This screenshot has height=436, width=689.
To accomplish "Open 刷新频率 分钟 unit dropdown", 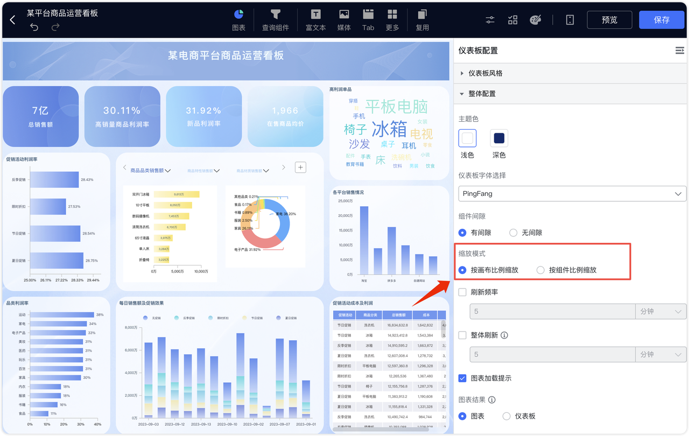I will (661, 312).
